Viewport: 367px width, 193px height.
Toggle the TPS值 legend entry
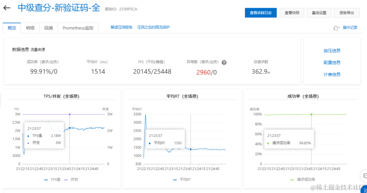click(52, 179)
